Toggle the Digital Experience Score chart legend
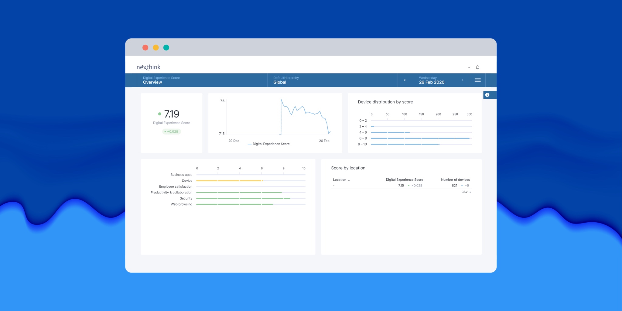The height and width of the screenshot is (311, 622). tap(268, 144)
